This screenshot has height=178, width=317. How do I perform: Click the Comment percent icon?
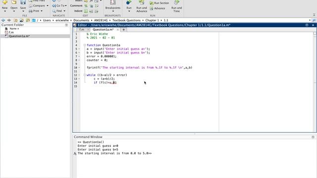pyautogui.click(x=86, y=6)
